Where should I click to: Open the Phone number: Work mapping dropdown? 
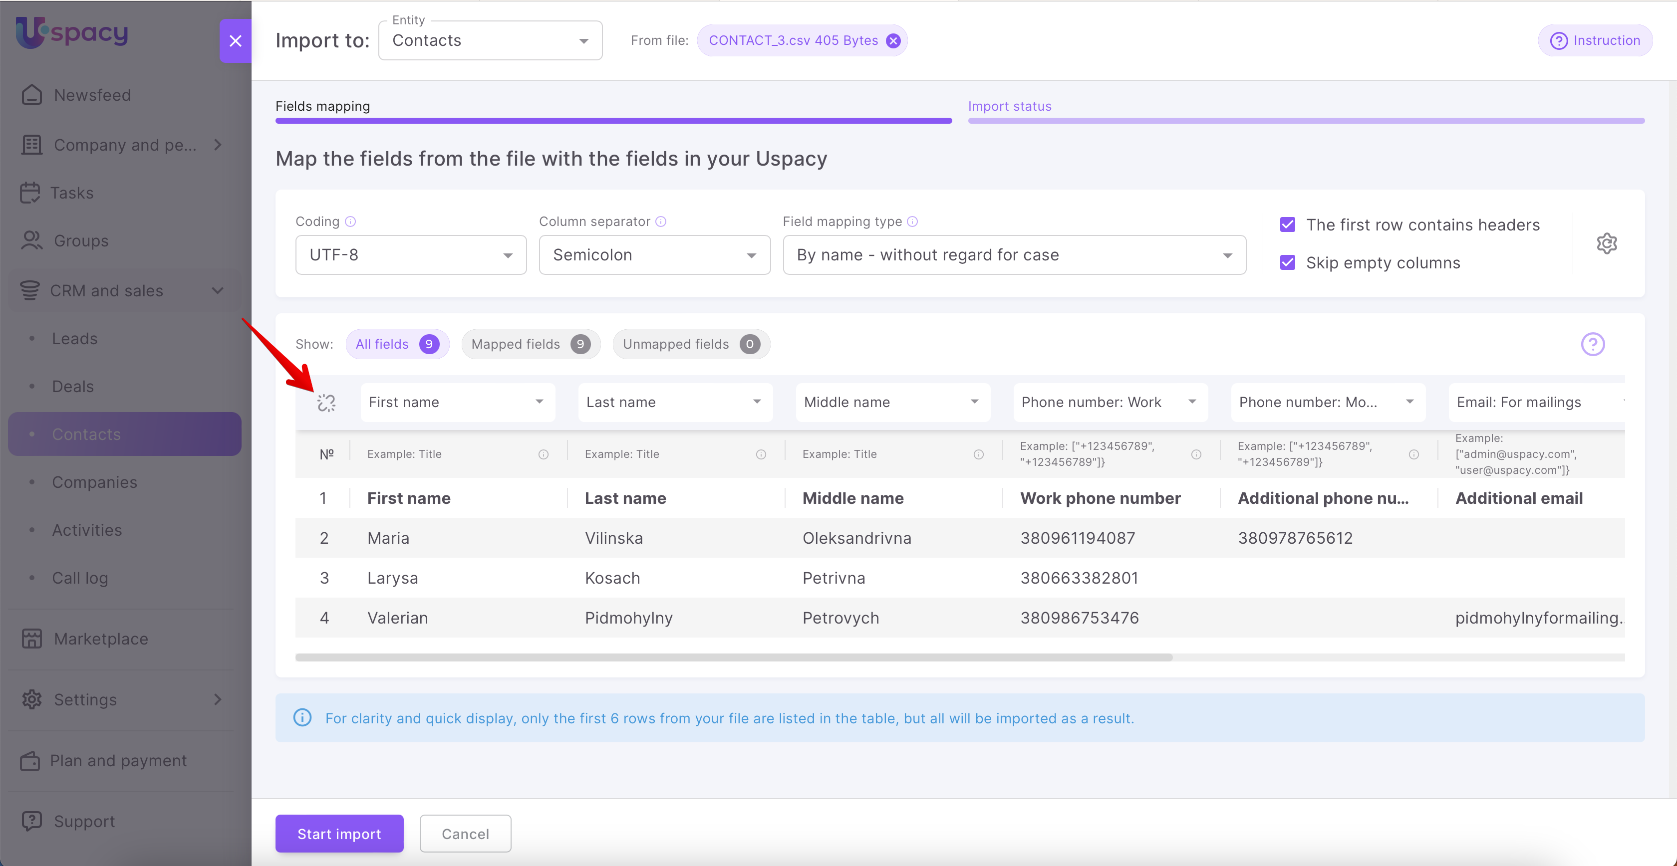pos(1110,402)
